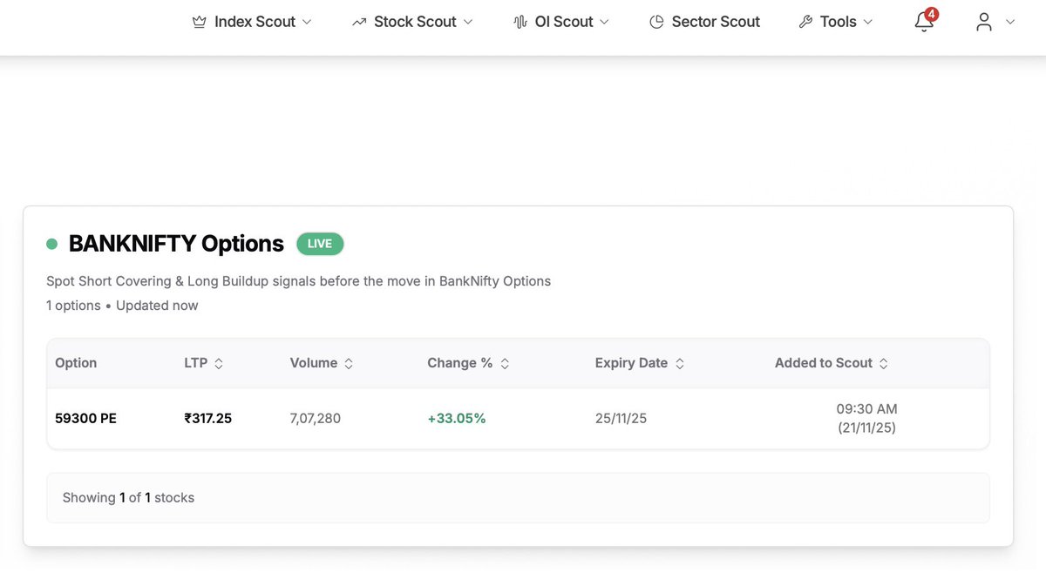Image resolution: width=1046 pixels, height=579 pixels.
Task: Click the red notification badge showing 4
Action: pos(931,13)
